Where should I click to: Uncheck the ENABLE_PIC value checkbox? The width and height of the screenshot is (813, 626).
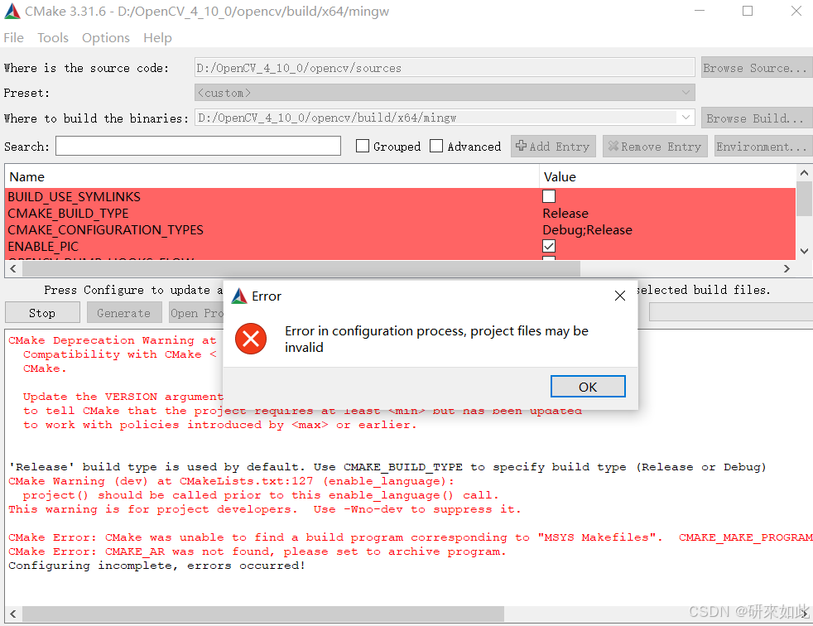coord(549,246)
